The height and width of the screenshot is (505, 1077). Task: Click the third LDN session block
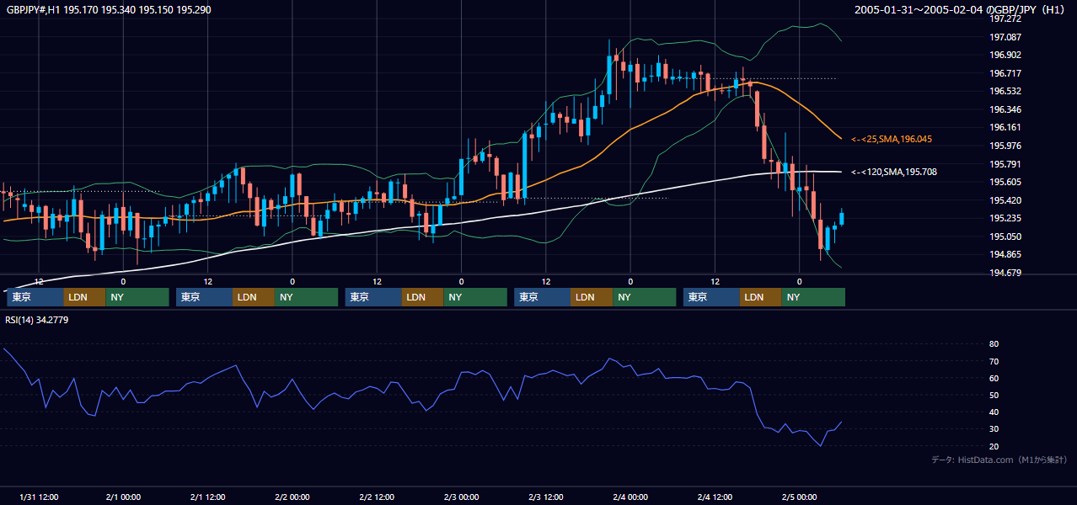click(423, 297)
